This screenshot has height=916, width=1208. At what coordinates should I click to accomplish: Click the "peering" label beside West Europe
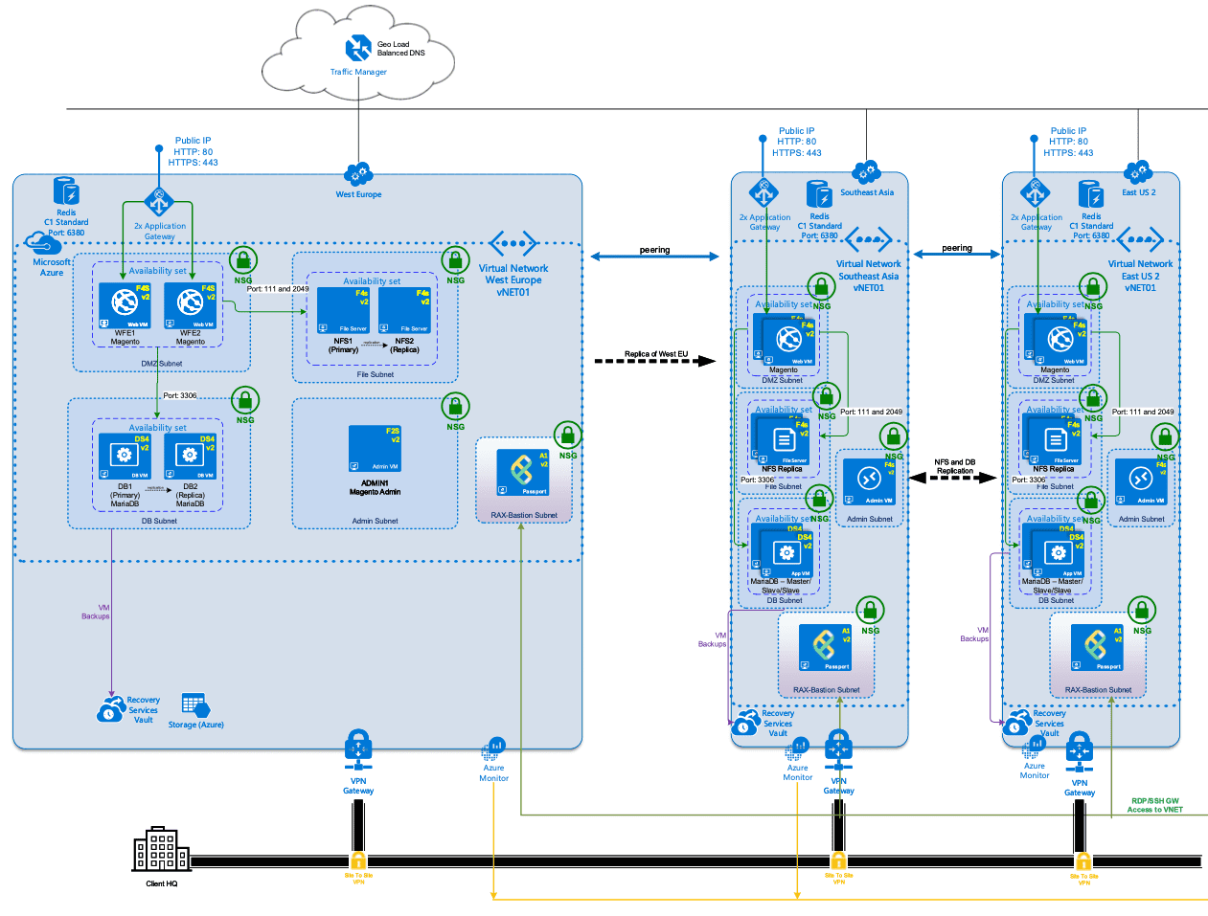tap(655, 250)
